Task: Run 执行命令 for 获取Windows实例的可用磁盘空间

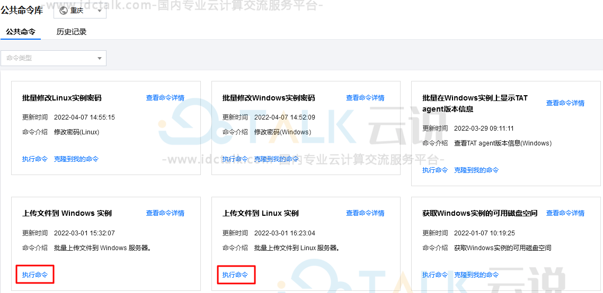Action: click(x=435, y=275)
